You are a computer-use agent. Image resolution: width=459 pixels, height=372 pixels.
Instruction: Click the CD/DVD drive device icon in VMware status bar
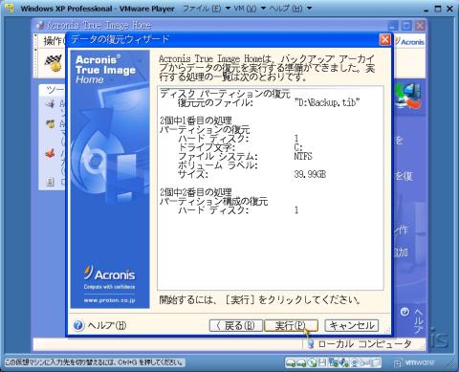(x=312, y=362)
